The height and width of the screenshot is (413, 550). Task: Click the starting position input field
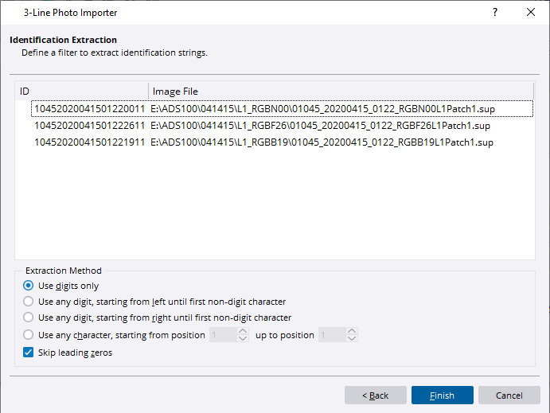point(223,335)
